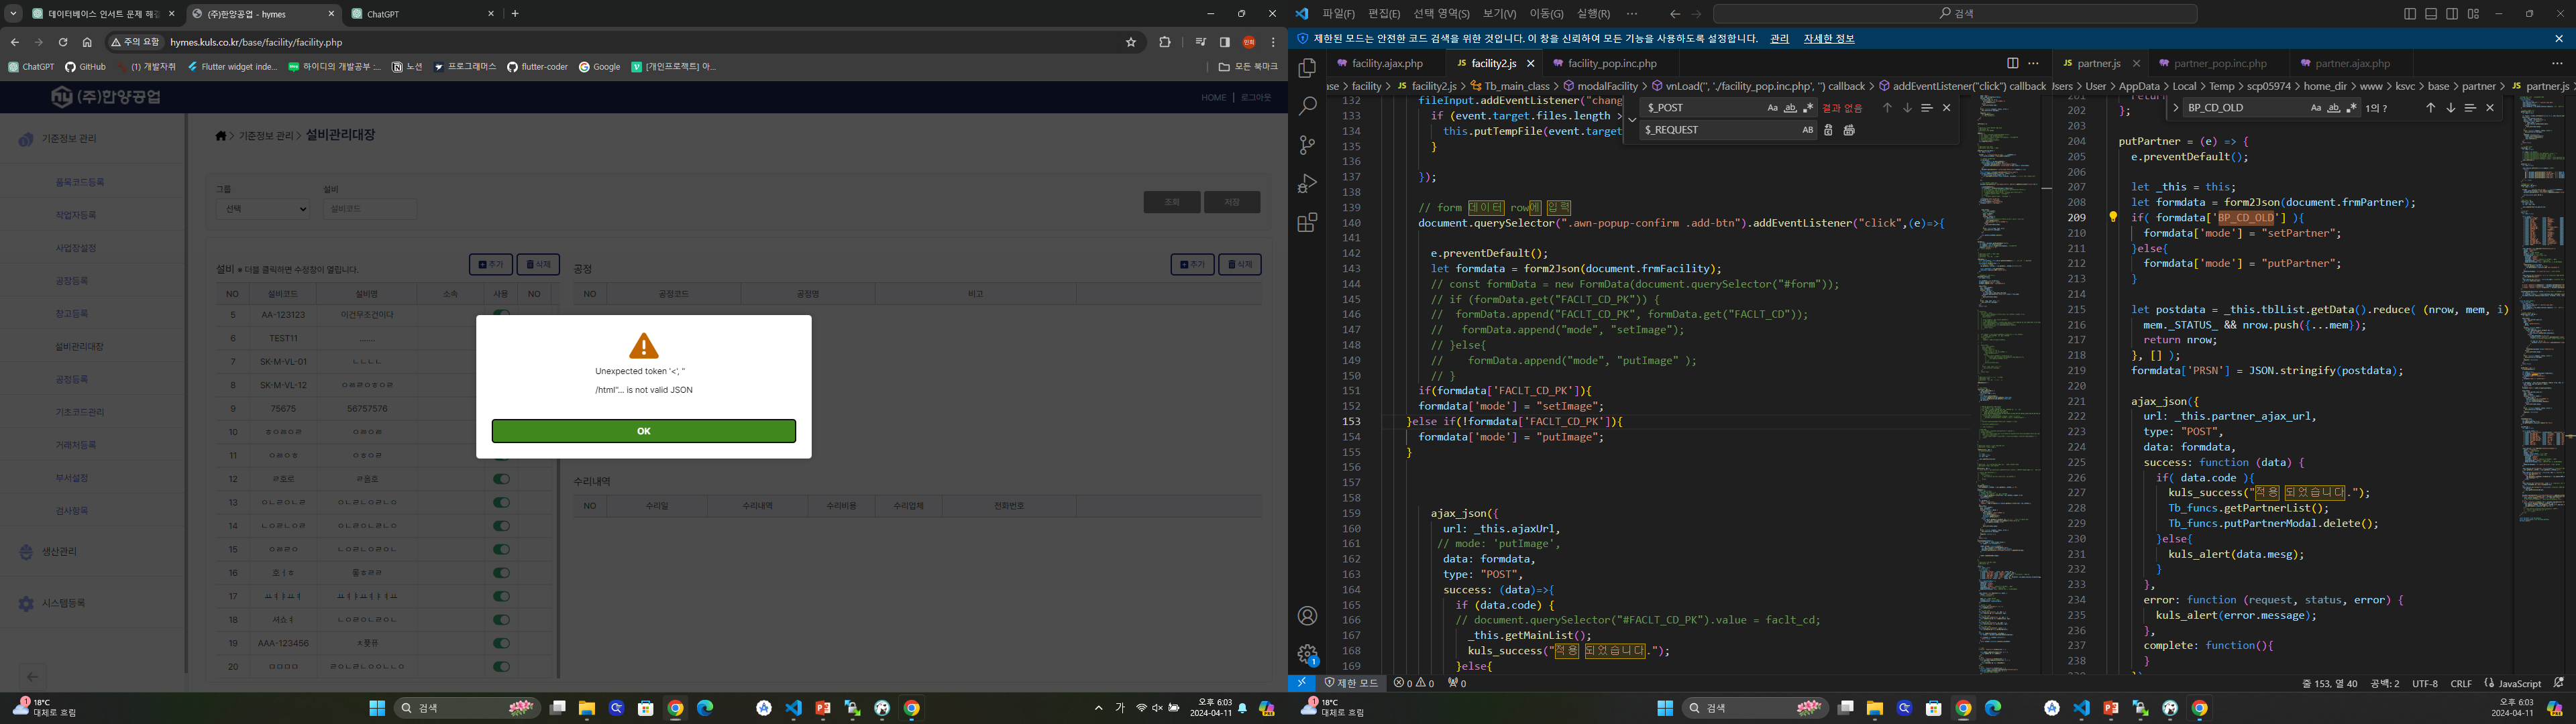Expand replace mode in the BP_CD_OLD widget
The height and width of the screenshot is (724, 2576).
(2176, 108)
